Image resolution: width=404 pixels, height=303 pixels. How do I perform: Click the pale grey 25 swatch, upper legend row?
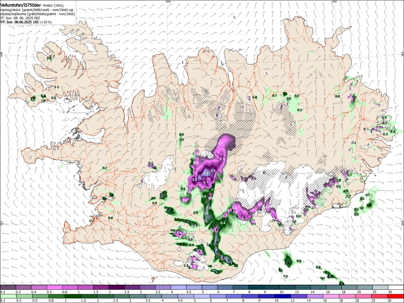380,287
